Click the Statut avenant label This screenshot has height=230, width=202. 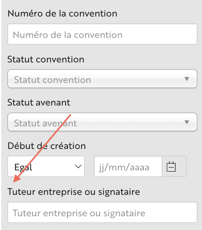tap(39, 102)
